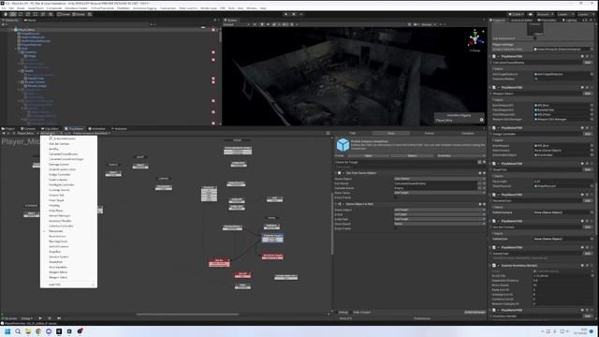
Task: Select the Scale tool in Unity toolbar
Action: [x=28, y=14]
